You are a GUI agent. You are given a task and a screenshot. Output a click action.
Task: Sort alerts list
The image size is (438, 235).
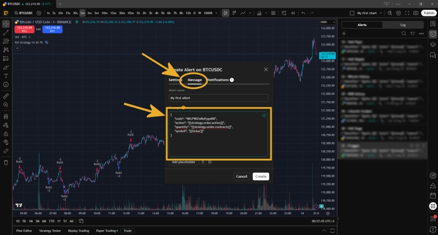click(413, 33)
